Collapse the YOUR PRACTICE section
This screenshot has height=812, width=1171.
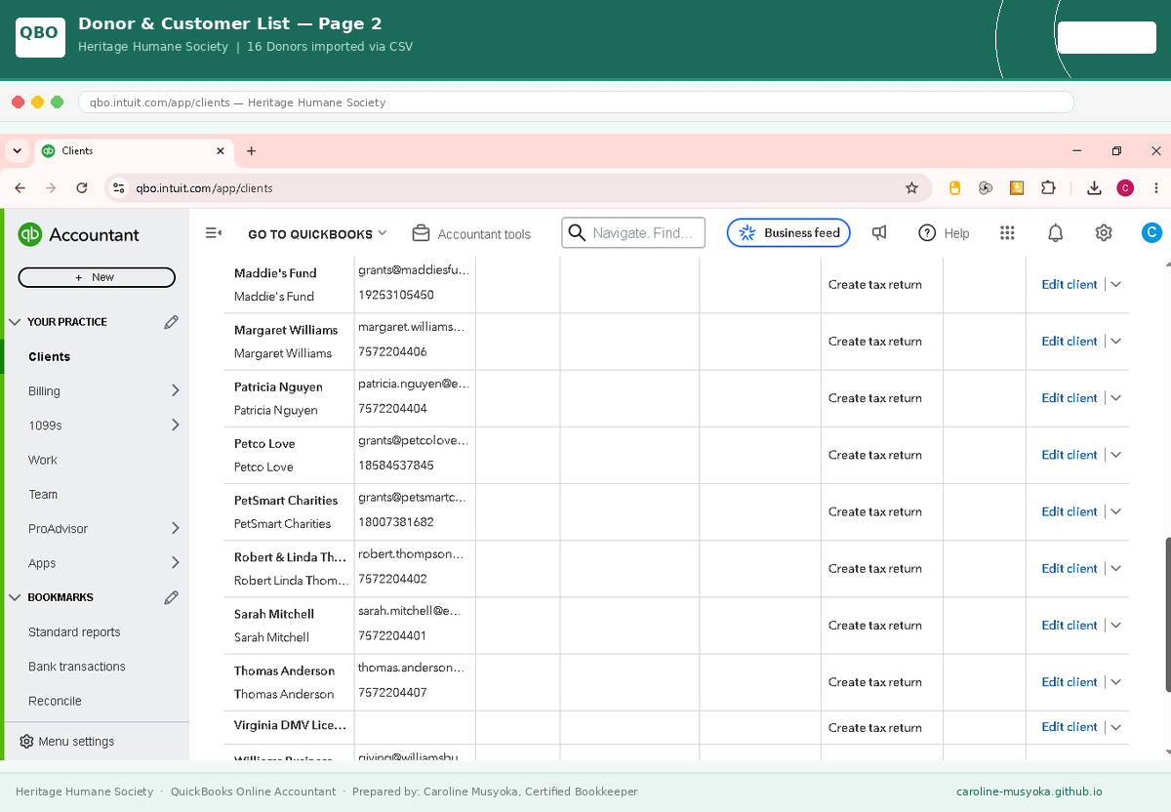(16, 321)
